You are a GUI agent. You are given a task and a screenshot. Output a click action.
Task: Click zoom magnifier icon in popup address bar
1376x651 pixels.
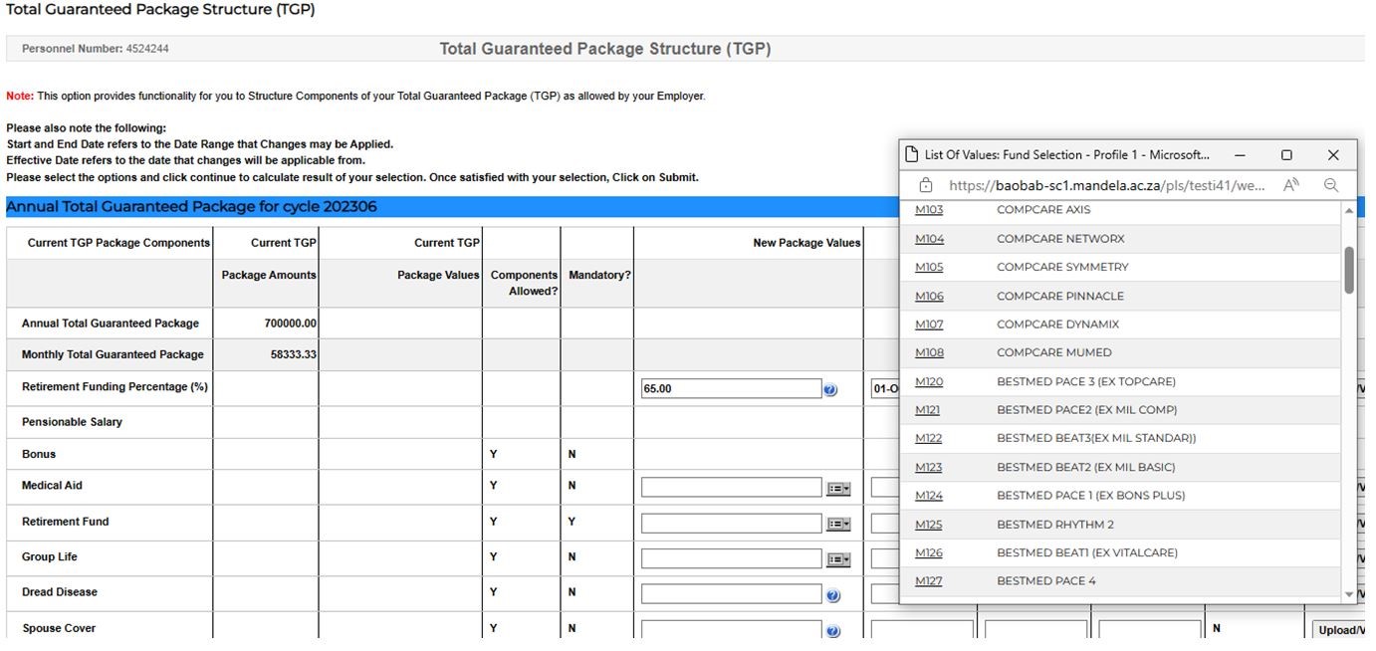pos(1330,185)
